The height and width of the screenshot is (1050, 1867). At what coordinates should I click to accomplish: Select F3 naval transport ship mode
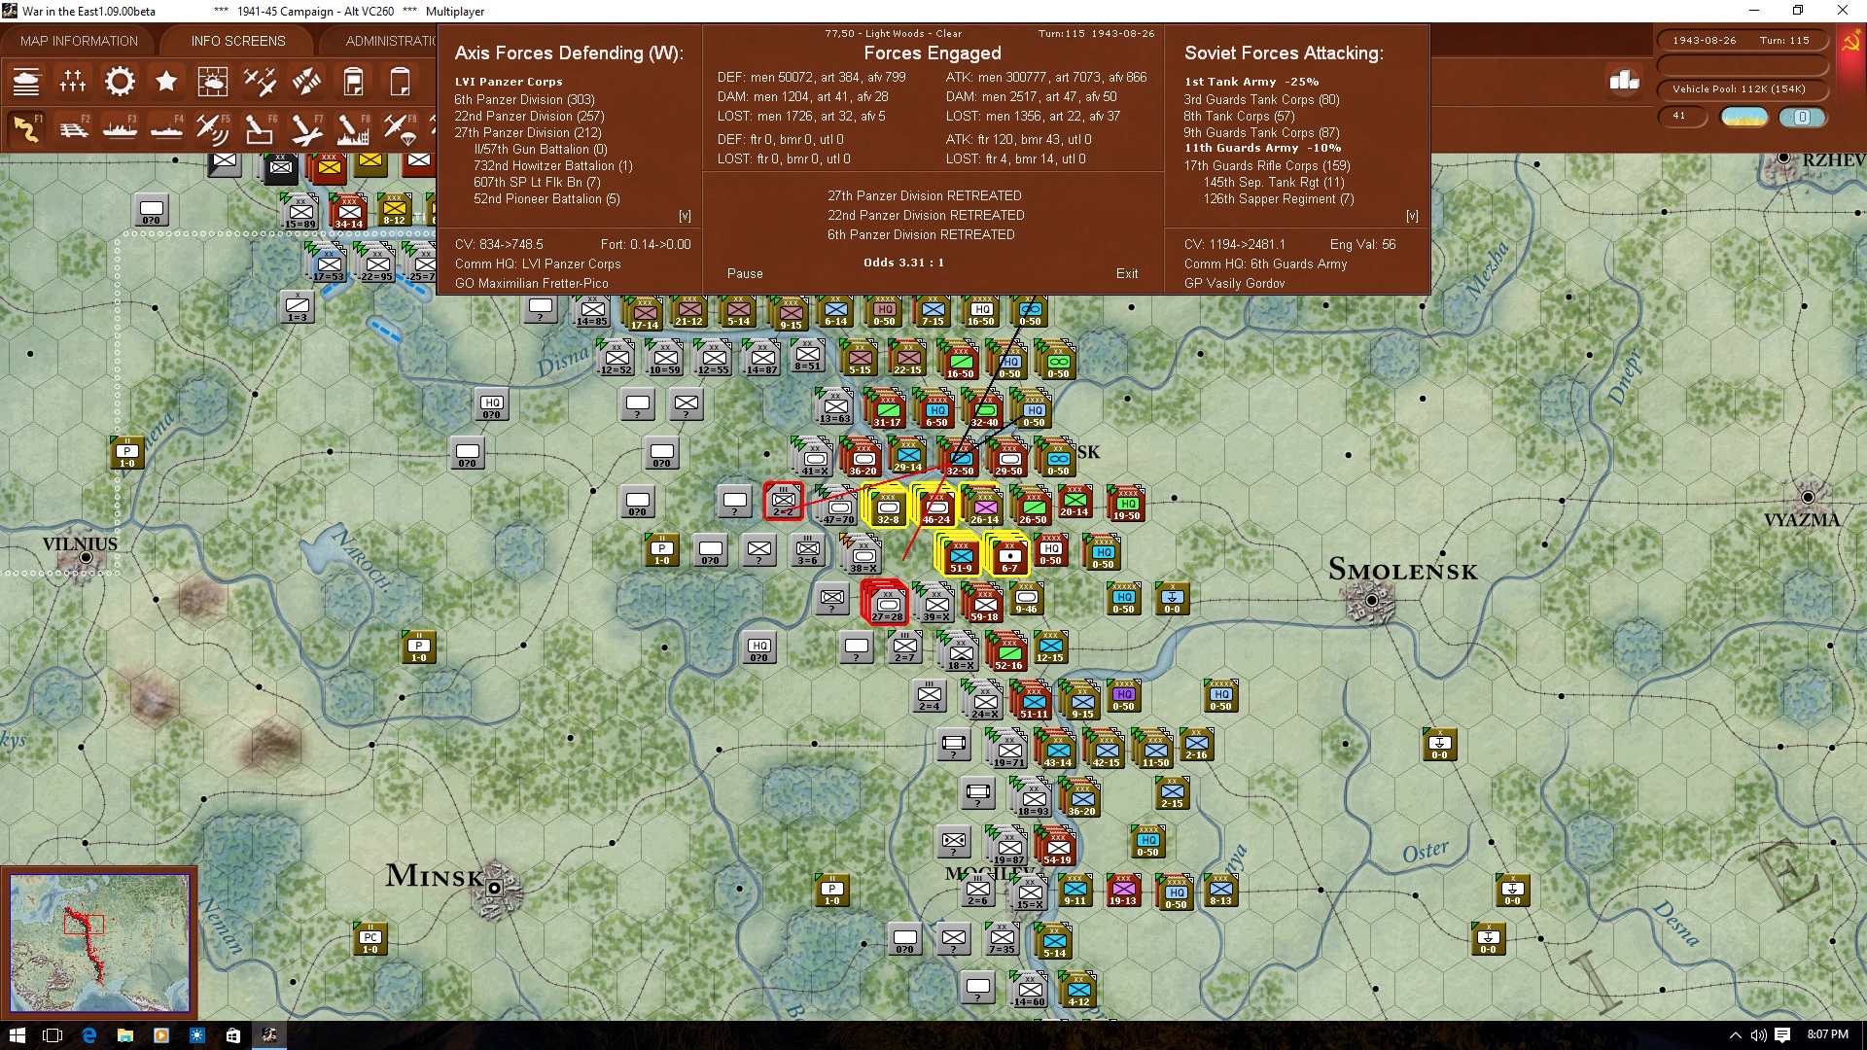pyautogui.click(x=121, y=128)
